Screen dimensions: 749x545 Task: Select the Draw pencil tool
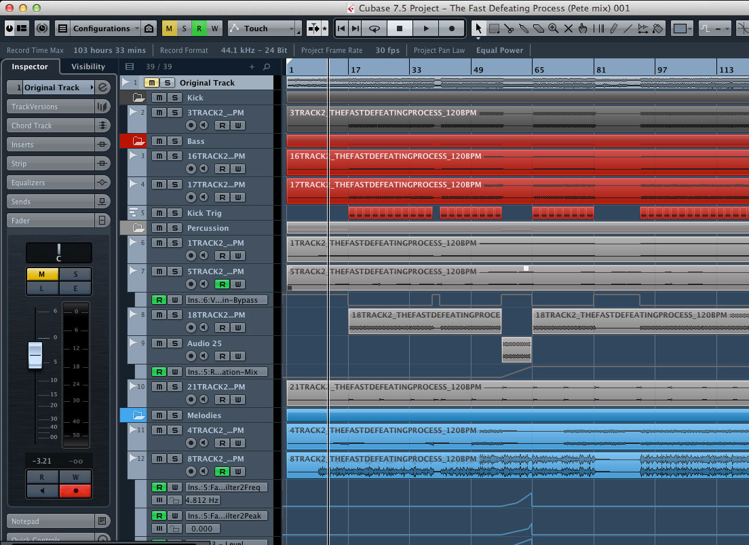point(613,29)
